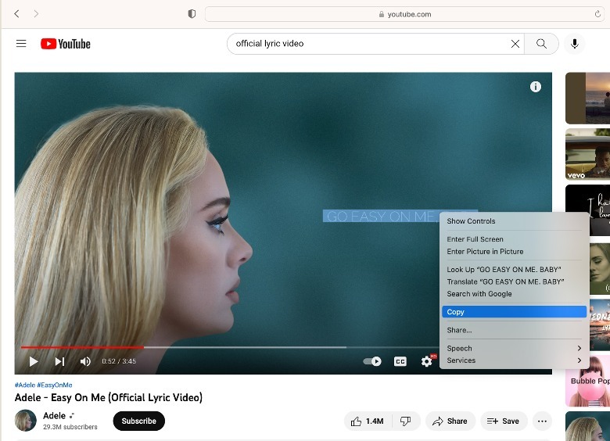Click the 29.3M subscribers text

70,427
